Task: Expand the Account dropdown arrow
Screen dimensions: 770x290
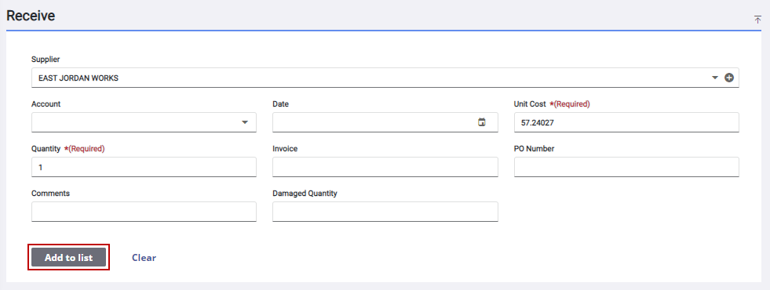Action: pyautogui.click(x=245, y=122)
